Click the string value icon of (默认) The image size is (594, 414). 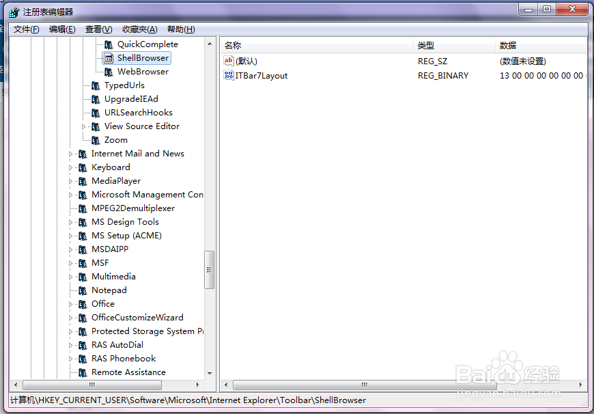(229, 61)
